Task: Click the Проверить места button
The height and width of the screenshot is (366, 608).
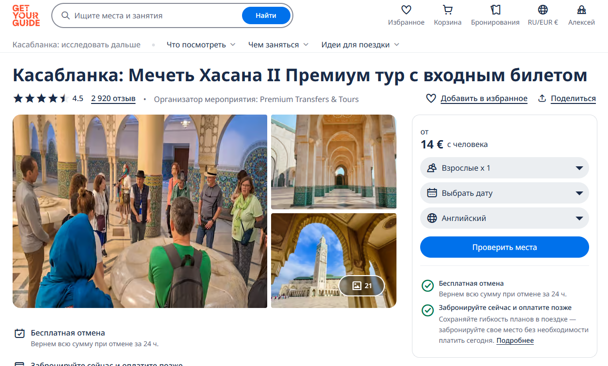Action: point(504,247)
